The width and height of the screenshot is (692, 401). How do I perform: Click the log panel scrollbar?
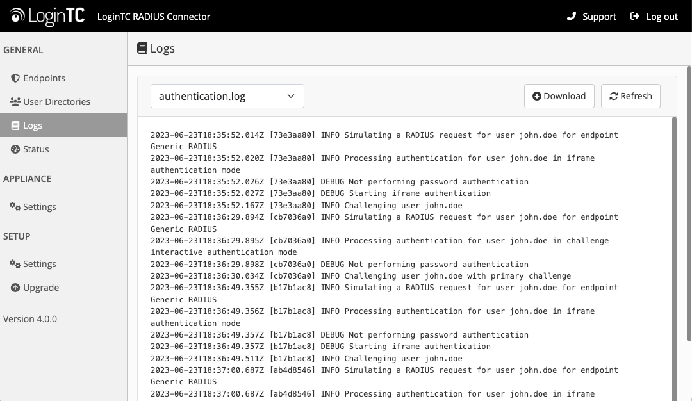tap(674, 259)
